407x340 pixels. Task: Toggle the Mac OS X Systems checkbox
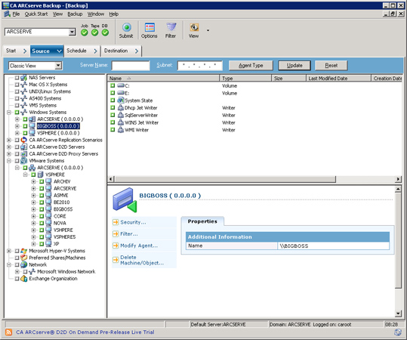point(17,85)
